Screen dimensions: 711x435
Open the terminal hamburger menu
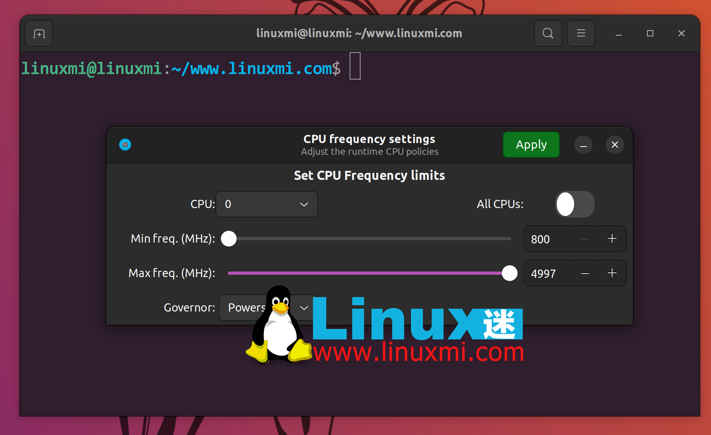(581, 34)
